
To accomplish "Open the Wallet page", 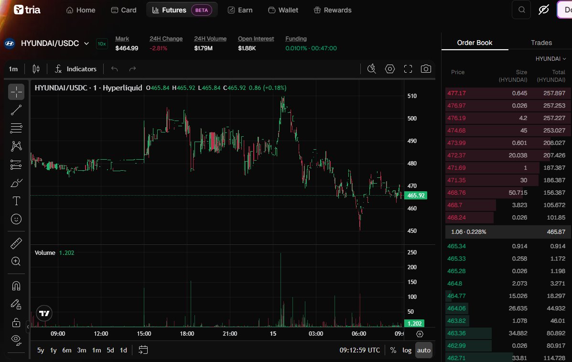I will [283, 10].
